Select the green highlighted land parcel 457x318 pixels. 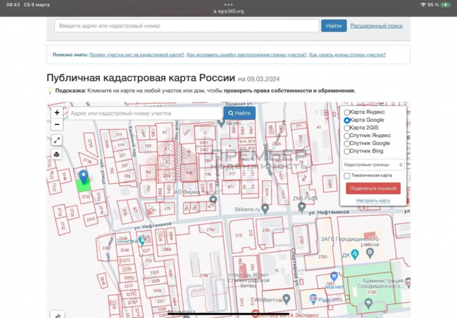pos(83,185)
